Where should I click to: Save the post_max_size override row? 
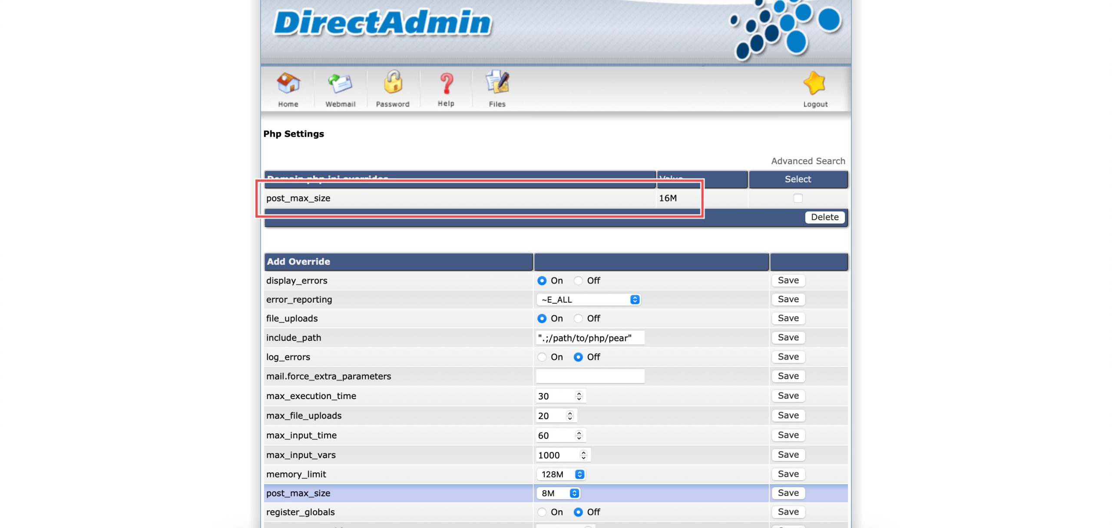click(788, 493)
